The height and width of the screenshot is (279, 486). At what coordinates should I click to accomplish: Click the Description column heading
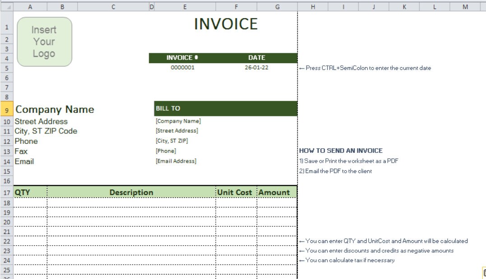tap(131, 192)
